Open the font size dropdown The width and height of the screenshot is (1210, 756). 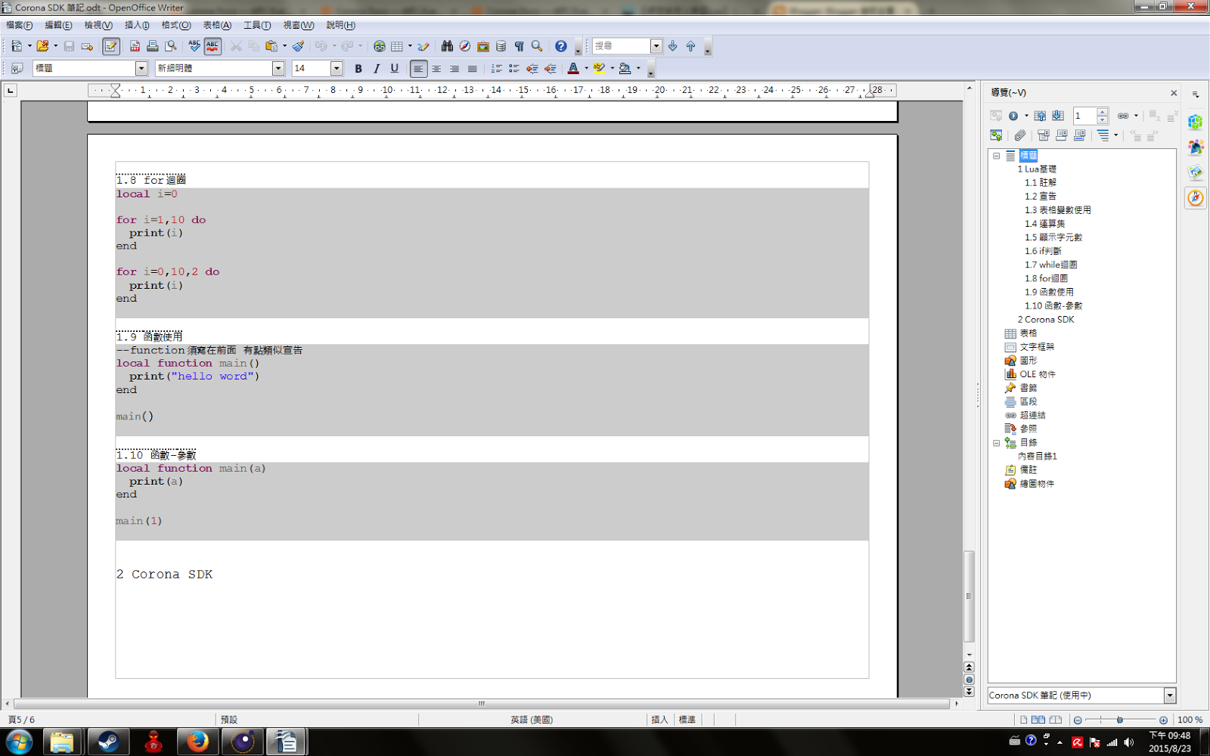point(337,68)
